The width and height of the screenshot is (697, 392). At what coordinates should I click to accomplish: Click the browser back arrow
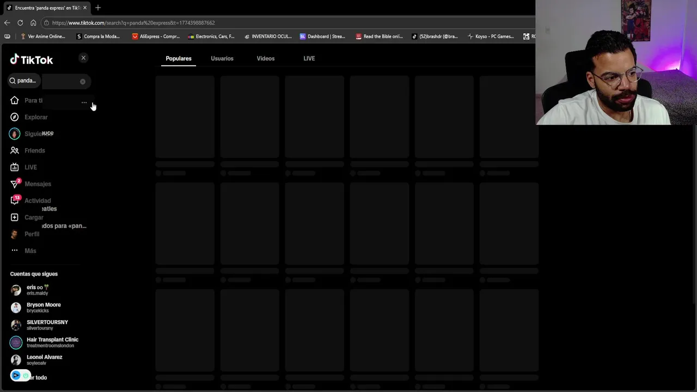[x=7, y=23]
